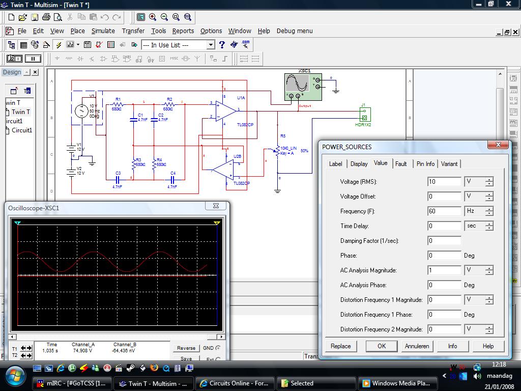This screenshot has width=521, height=391.
Task: Open the Simulate menu
Action: [103, 31]
